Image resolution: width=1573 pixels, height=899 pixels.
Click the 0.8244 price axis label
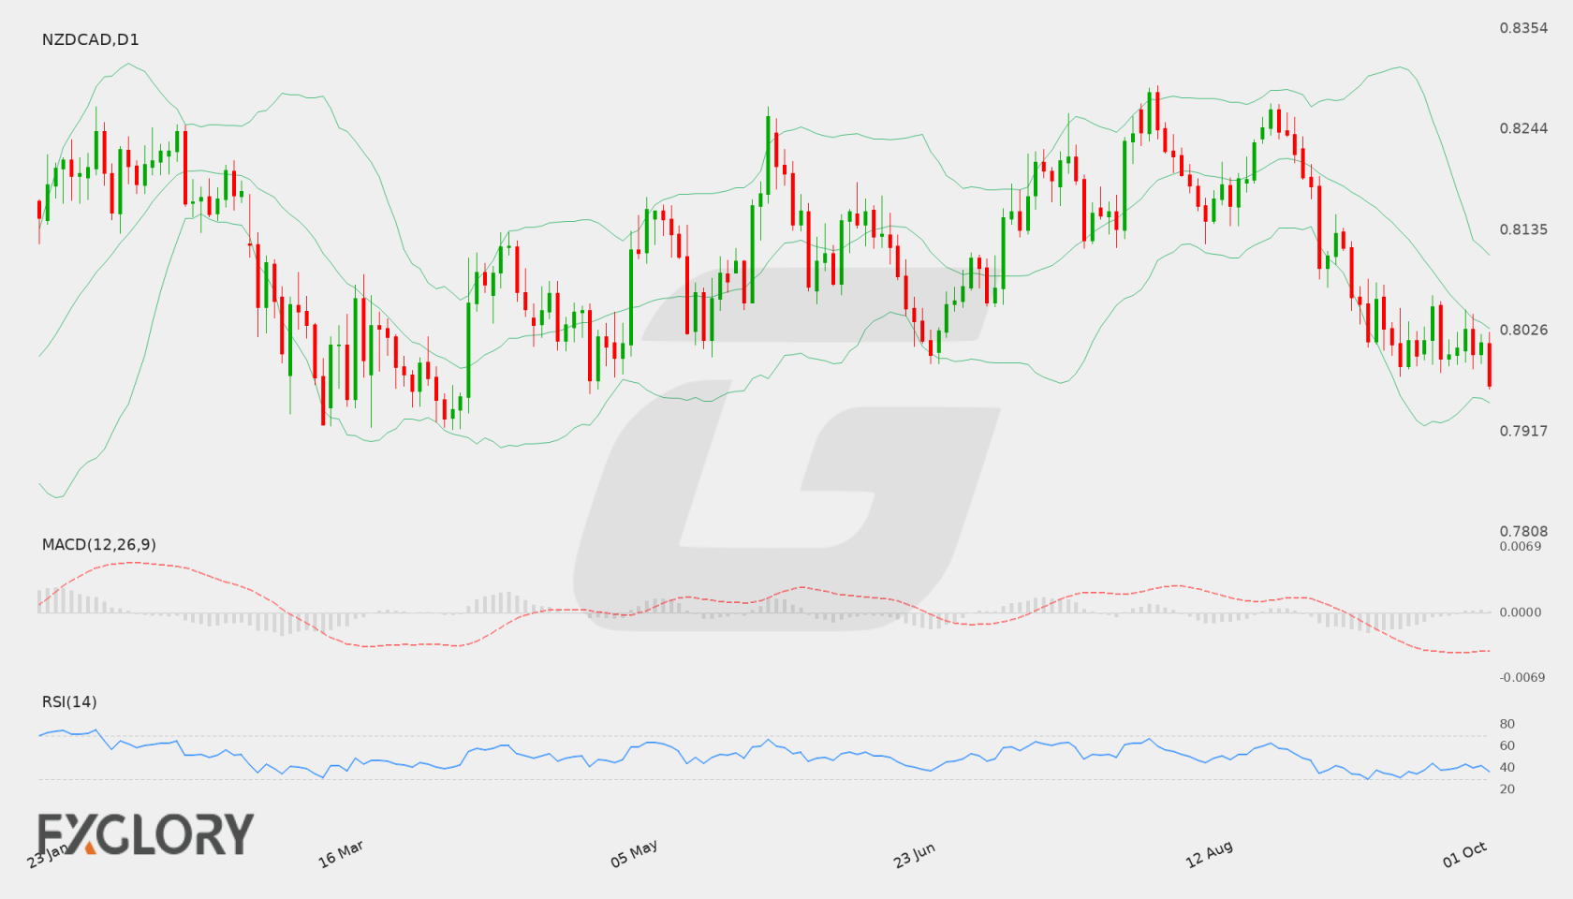(1523, 128)
